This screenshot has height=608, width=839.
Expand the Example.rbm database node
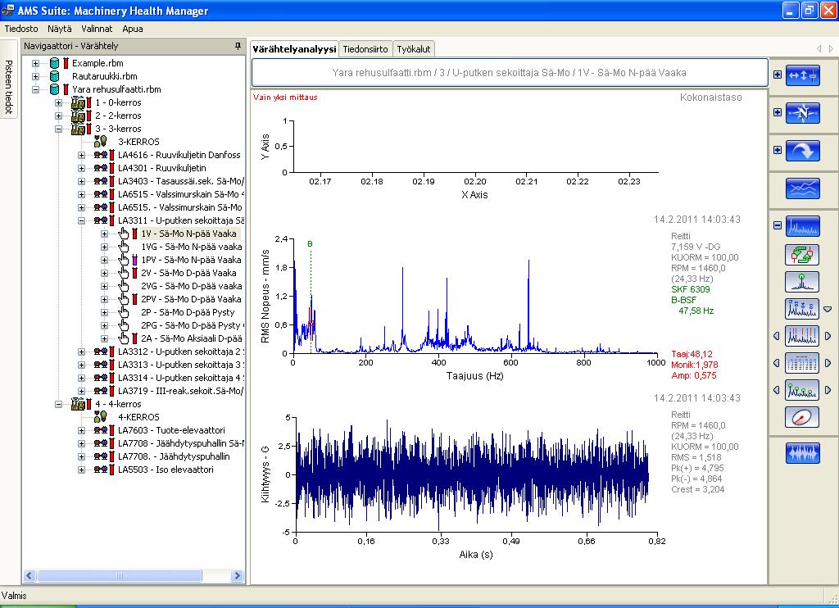pyautogui.click(x=35, y=63)
